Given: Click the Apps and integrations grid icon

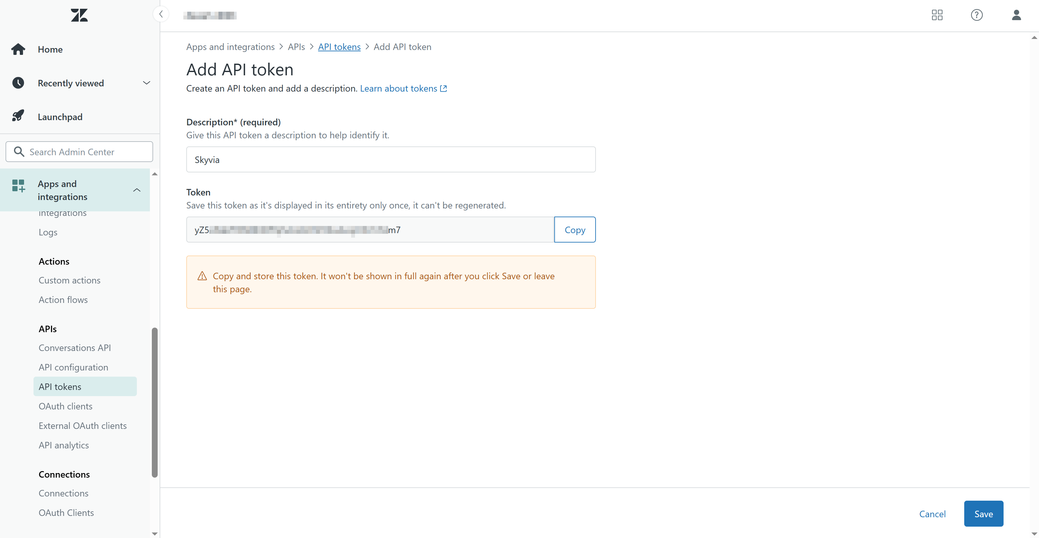Looking at the screenshot, I should [19, 186].
